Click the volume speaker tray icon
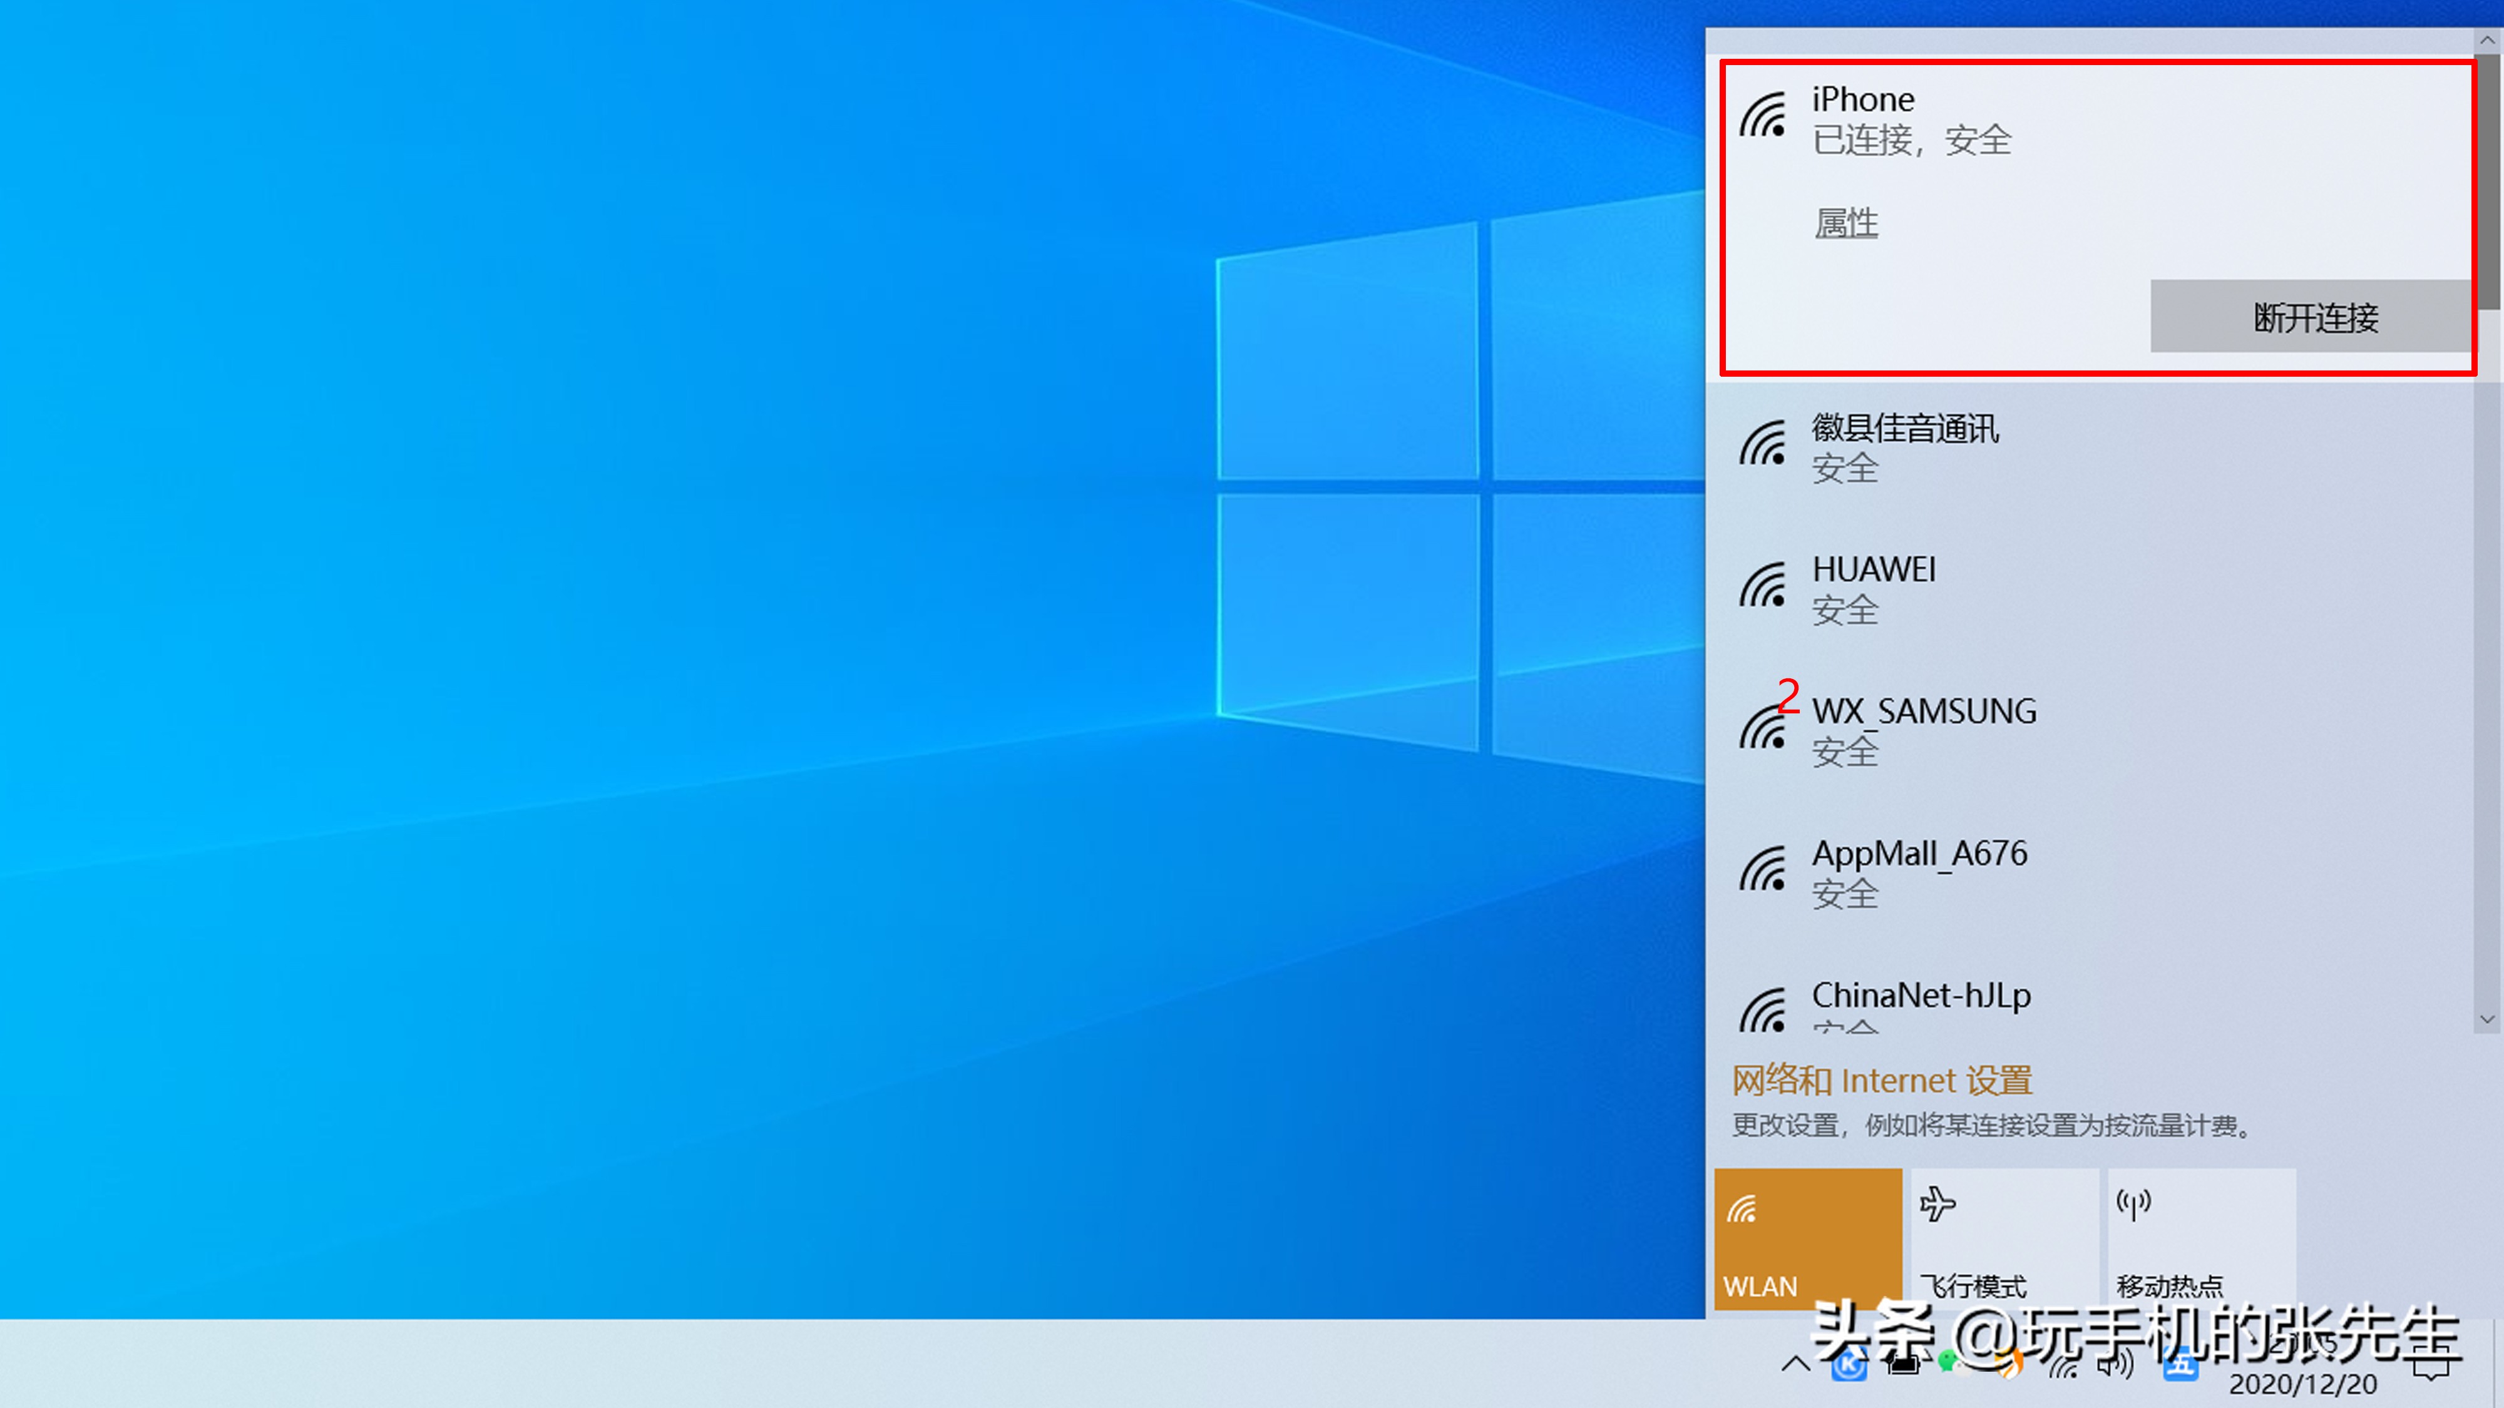 pyautogui.click(x=2116, y=1365)
